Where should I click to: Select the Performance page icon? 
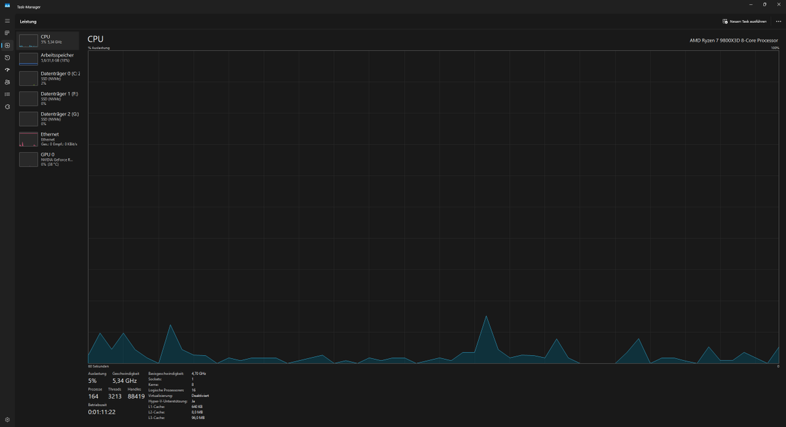[x=7, y=45]
